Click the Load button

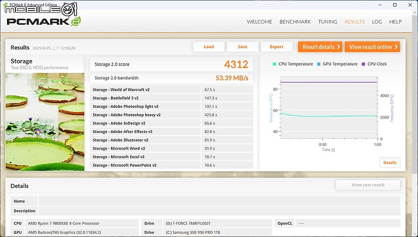point(209,47)
